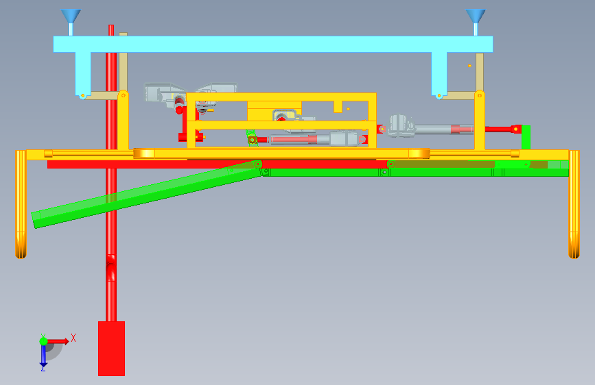Pick the tall red vertical rod
The width and height of the screenshot is (595, 385).
tap(111, 227)
